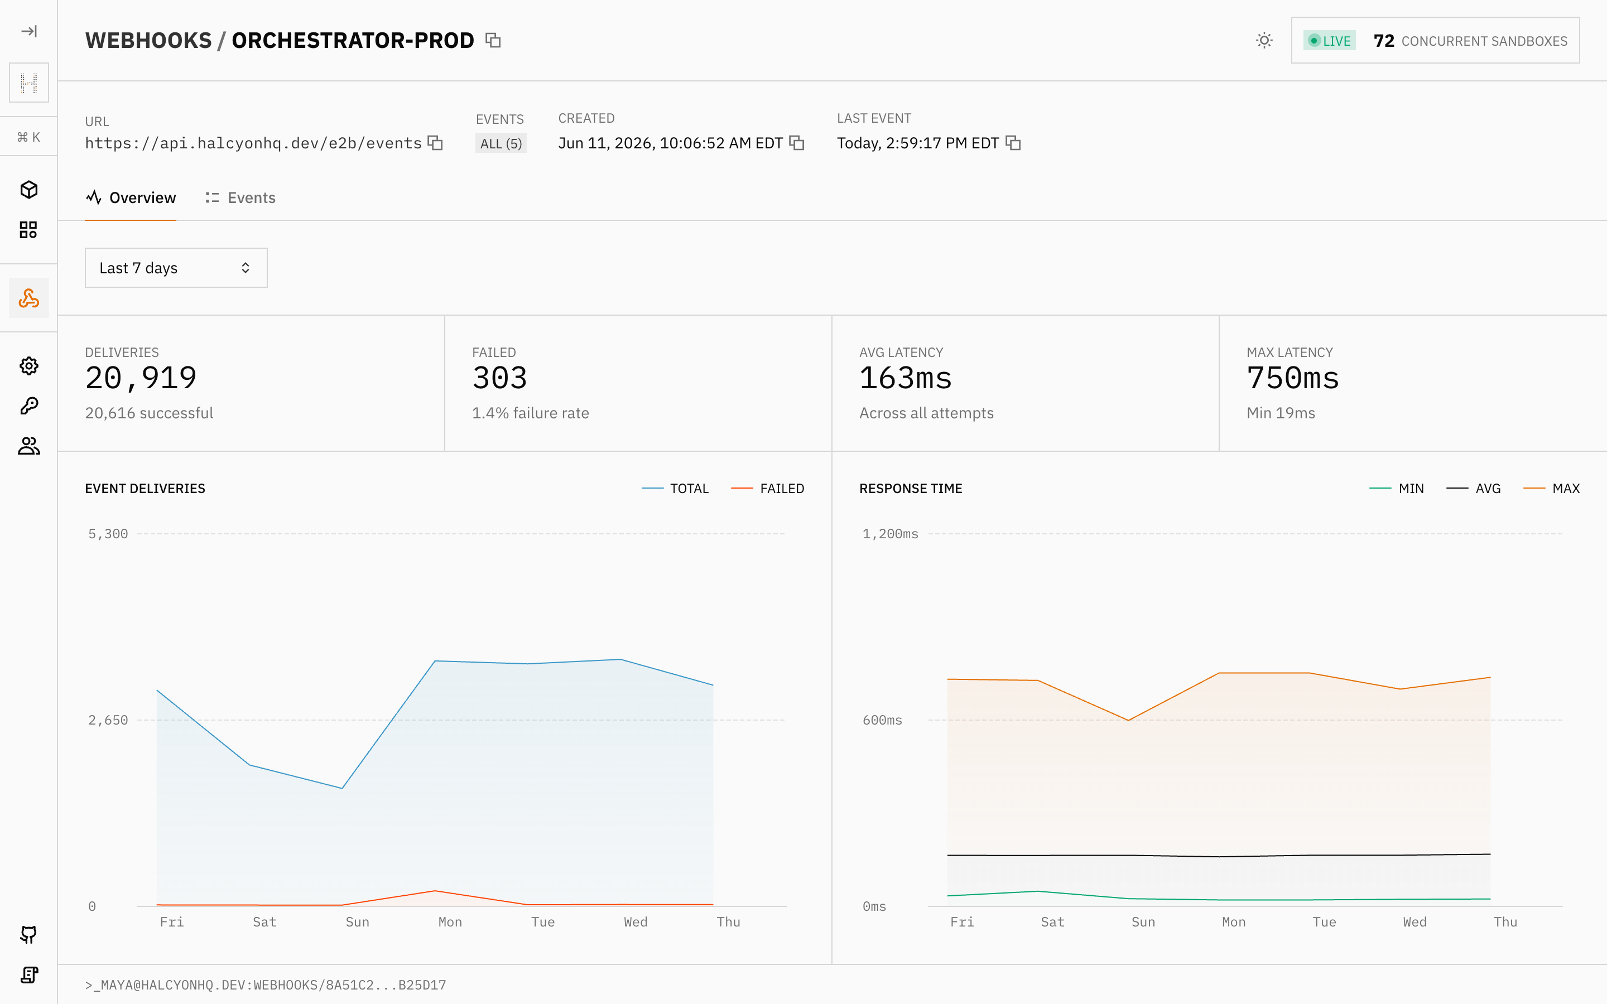Click the Min 19ms text
Viewport: 1607px width, 1004px height.
click(x=1281, y=413)
